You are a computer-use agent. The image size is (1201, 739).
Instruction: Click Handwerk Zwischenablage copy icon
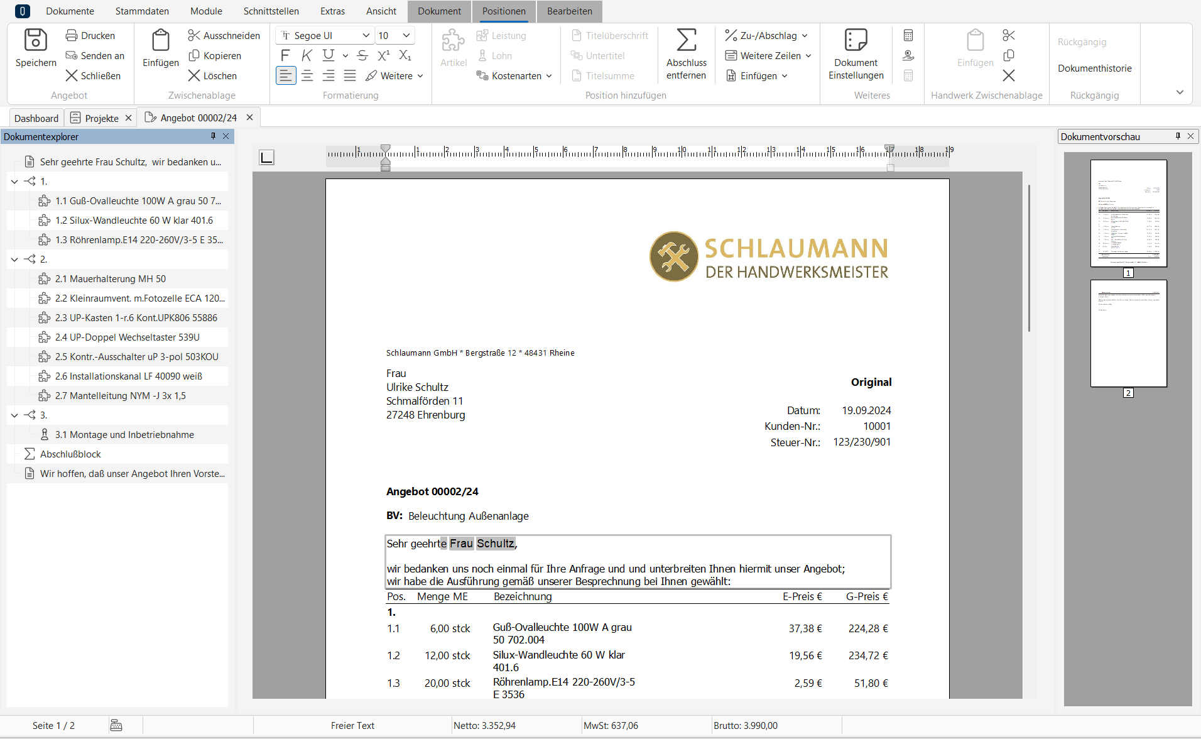click(1009, 56)
